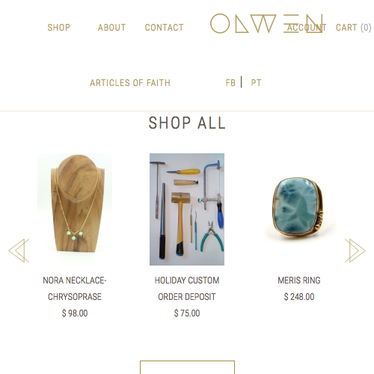Viewport: 374px width, 374px height.
Task: Select Holiday Custom Order Deposit title
Action: pos(187,289)
